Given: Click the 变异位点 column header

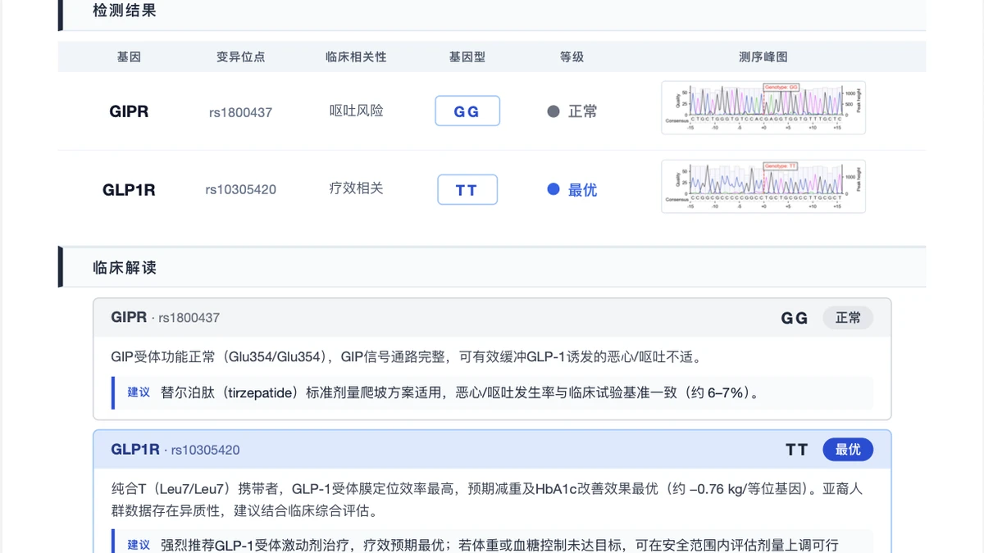Looking at the screenshot, I should (x=240, y=57).
